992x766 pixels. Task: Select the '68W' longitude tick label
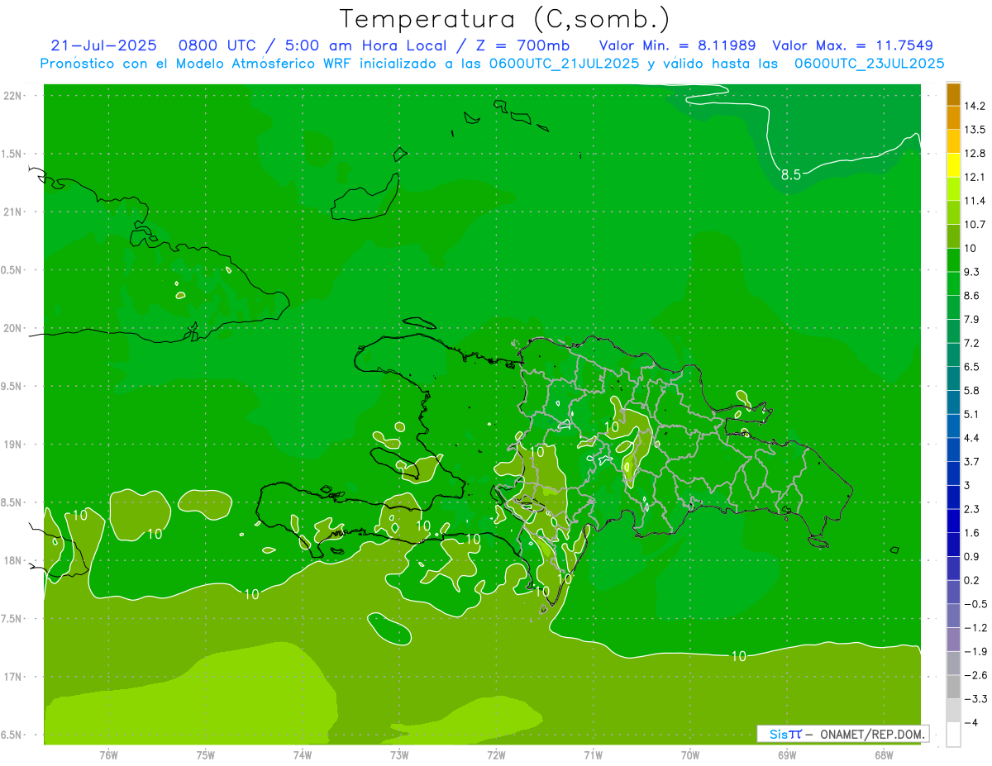[x=883, y=754]
